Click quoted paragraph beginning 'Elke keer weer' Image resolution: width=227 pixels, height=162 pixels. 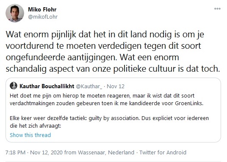pos(109,122)
